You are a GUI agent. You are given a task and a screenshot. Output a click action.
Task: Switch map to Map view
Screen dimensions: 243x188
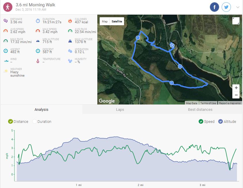105,21
